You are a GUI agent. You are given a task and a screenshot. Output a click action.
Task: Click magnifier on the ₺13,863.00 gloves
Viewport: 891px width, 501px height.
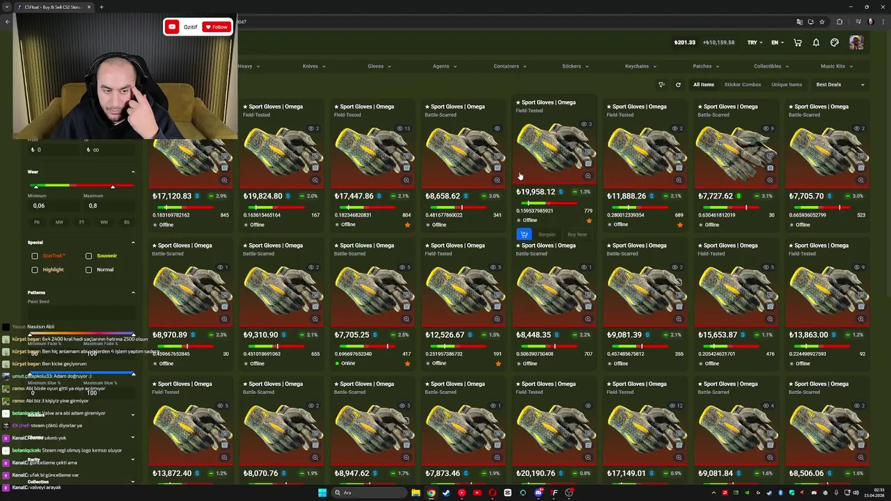(x=861, y=319)
